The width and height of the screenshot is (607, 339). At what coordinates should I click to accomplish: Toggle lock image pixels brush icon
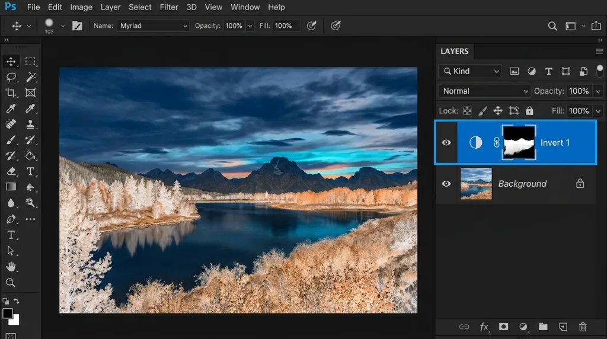(x=483, y=111)
